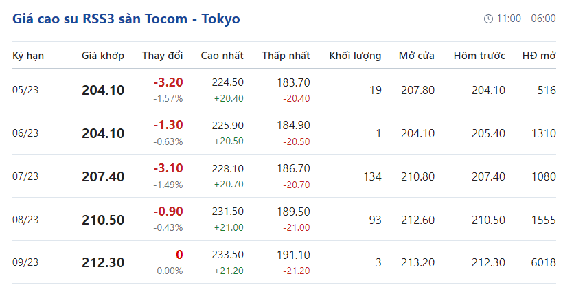
Task: Click the Khối lượng column header
Action: point(355,56)
